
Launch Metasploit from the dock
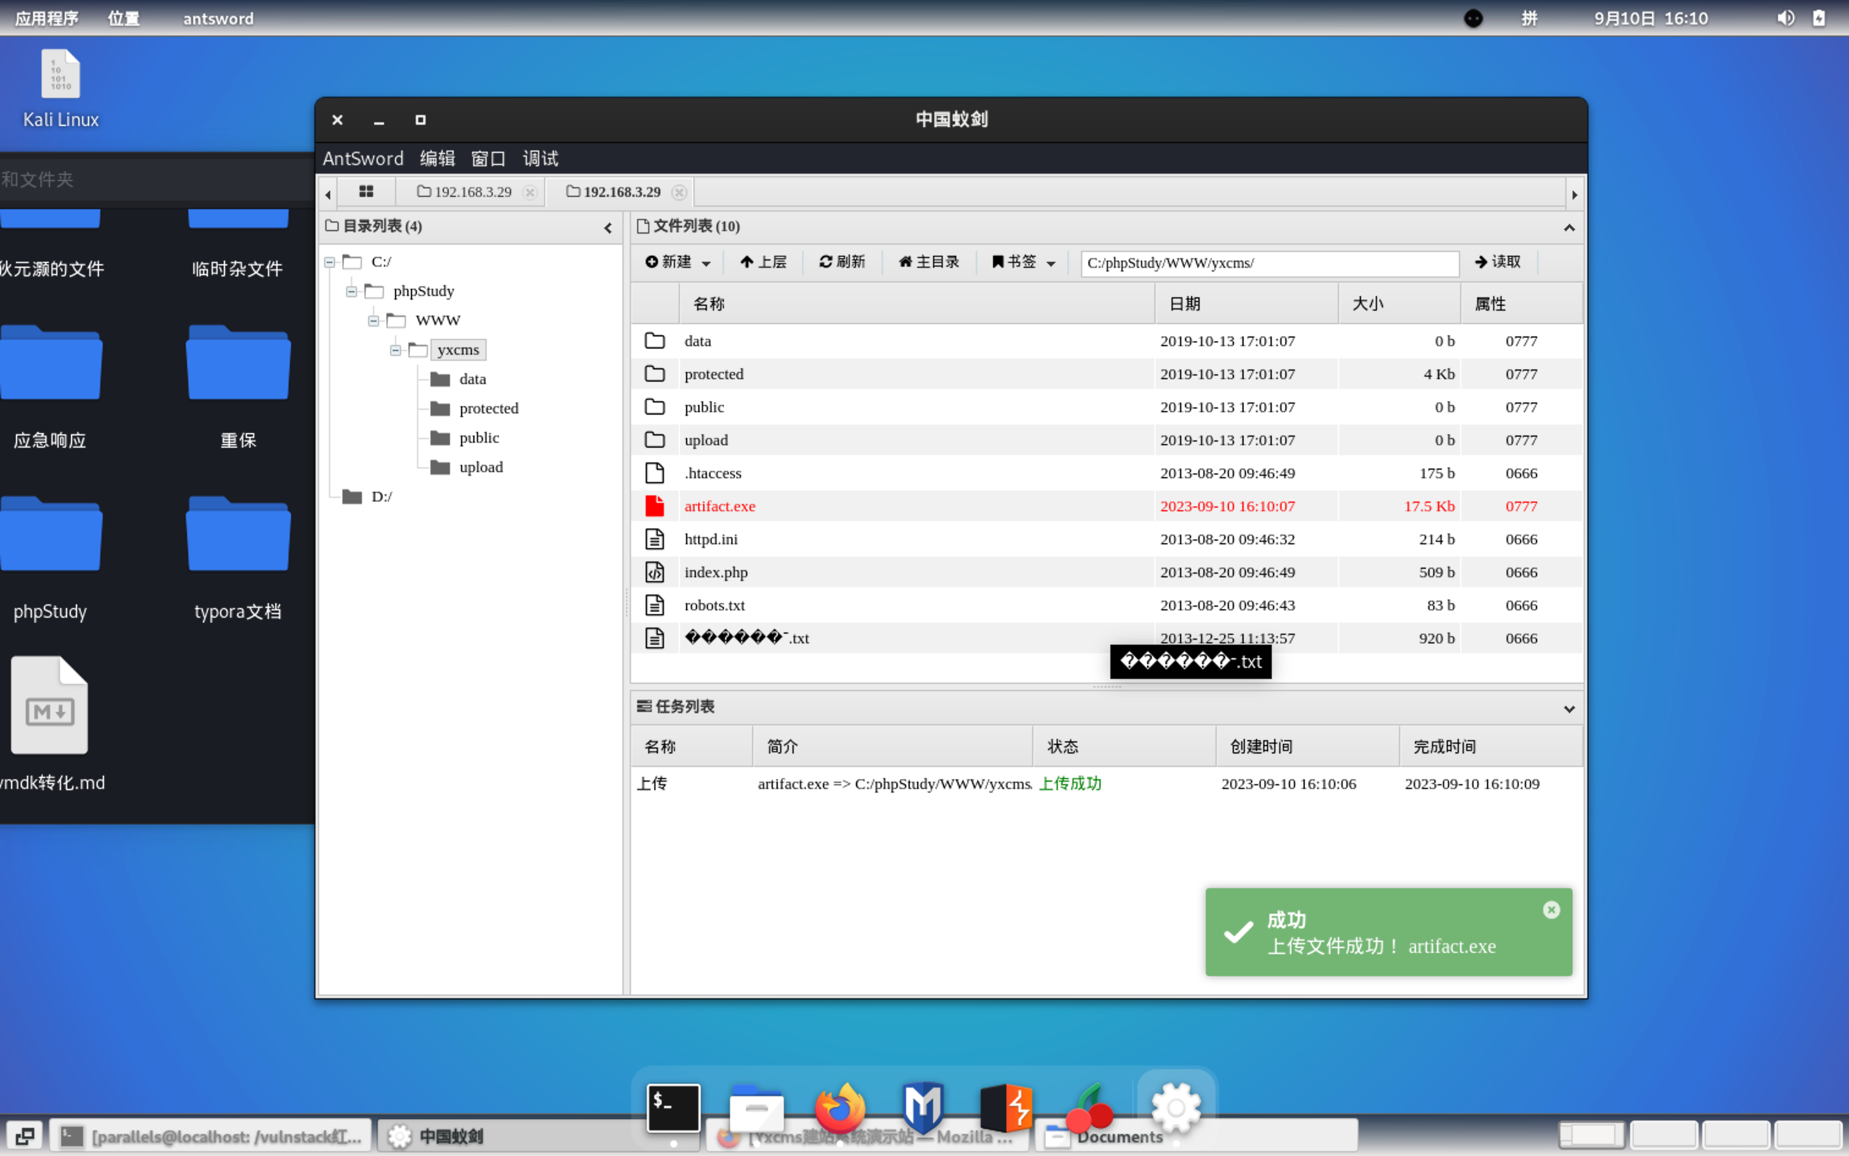click(x=922, y=1108)
